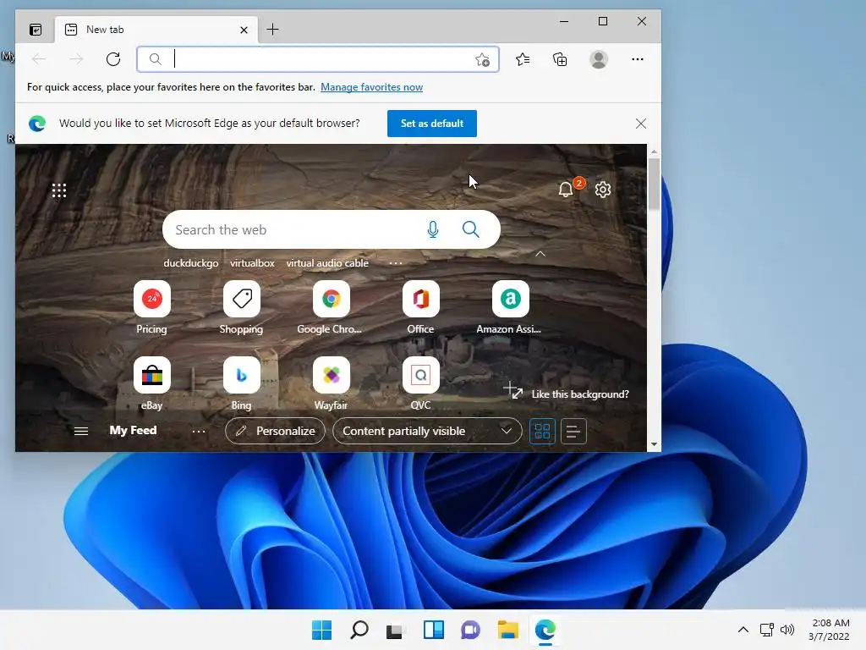
Task: Open more suggestions ellipsis
Action: pyautogui.click(x=396, y=263)
